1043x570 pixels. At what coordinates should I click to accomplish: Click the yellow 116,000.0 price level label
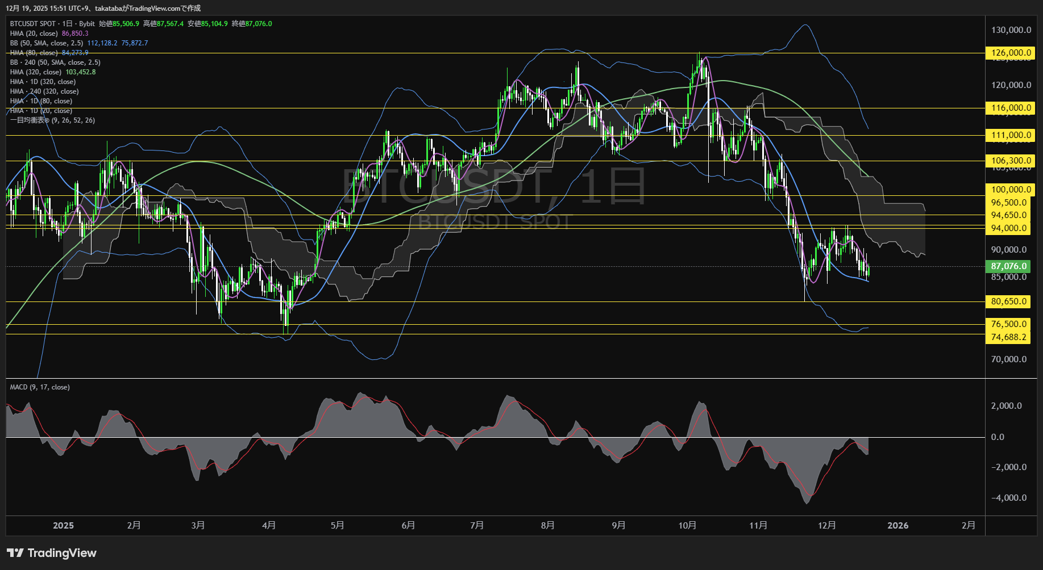1011,108
